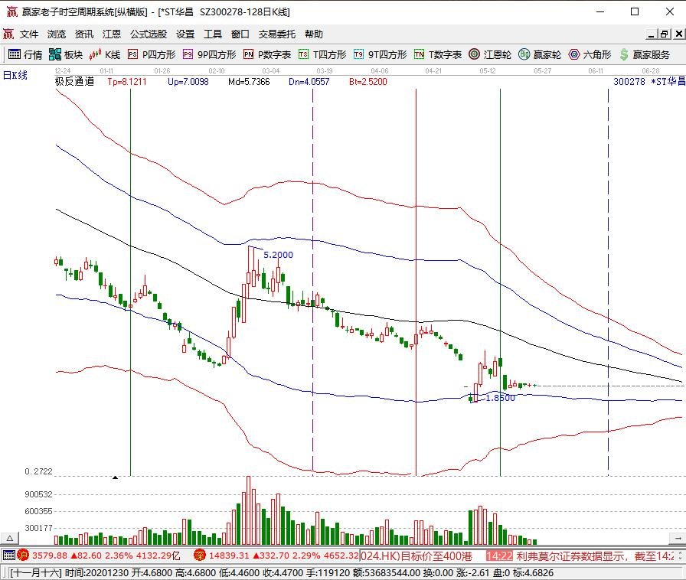This screenshot has width=686, height=580.
Task: Open the 资讯 menu
Action: [84, 34]
